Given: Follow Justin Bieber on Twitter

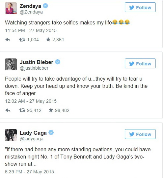Looking at the screenshot, I should (140, 63).
